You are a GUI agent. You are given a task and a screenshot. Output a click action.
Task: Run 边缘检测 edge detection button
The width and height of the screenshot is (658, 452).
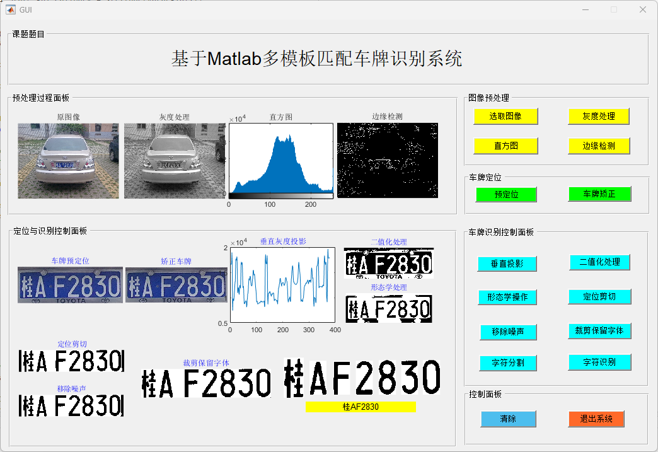598,146
